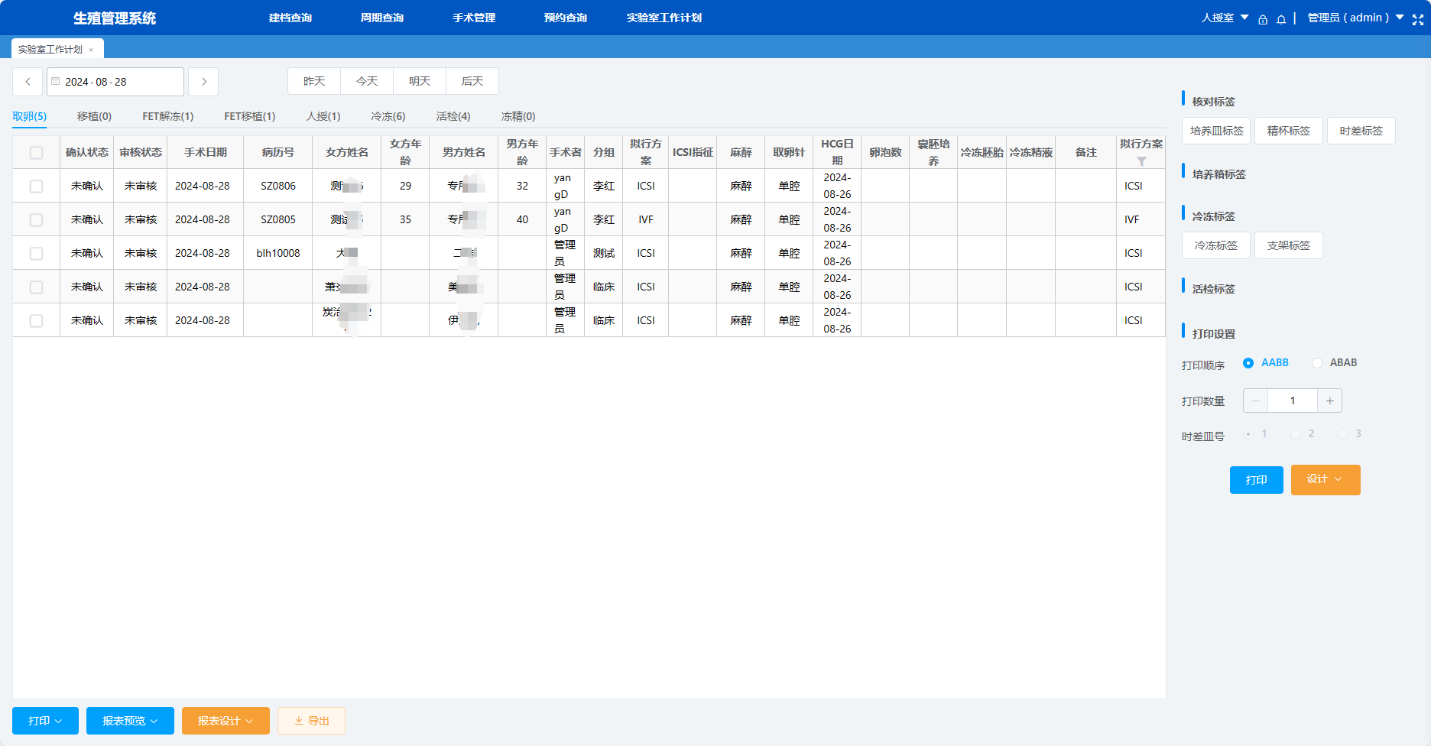The height and width of the screenshot is (746, 1431).
Task: Go to previous date arrow
Action: pyautogui.click(x=28, y=82)
